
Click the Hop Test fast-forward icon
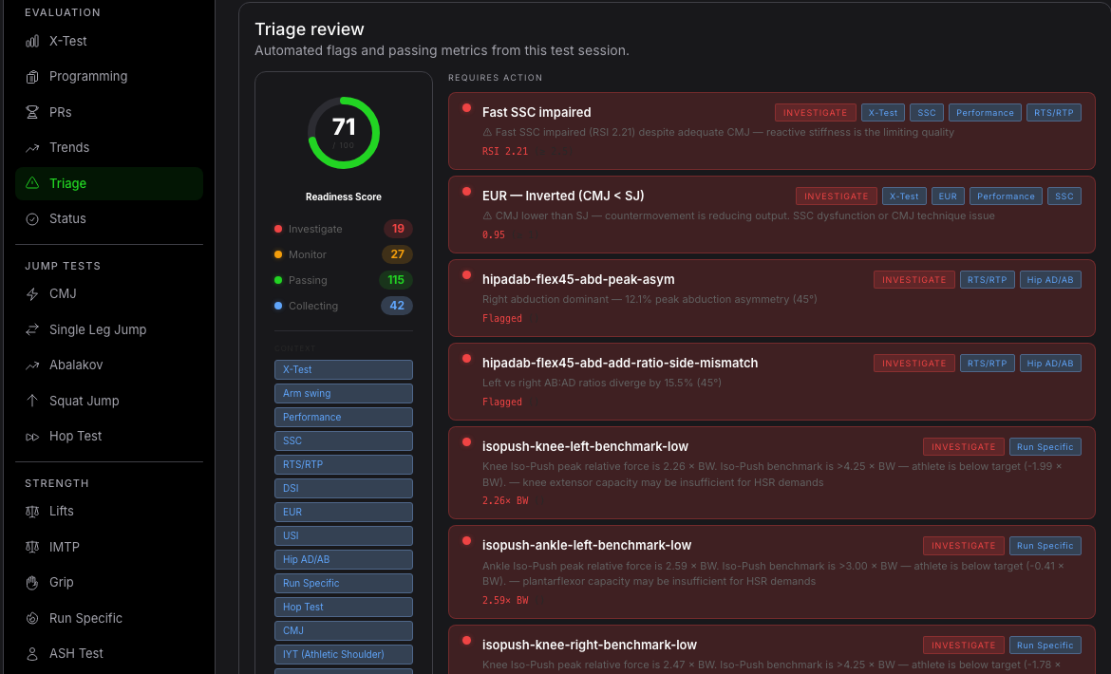click(32, 437)
